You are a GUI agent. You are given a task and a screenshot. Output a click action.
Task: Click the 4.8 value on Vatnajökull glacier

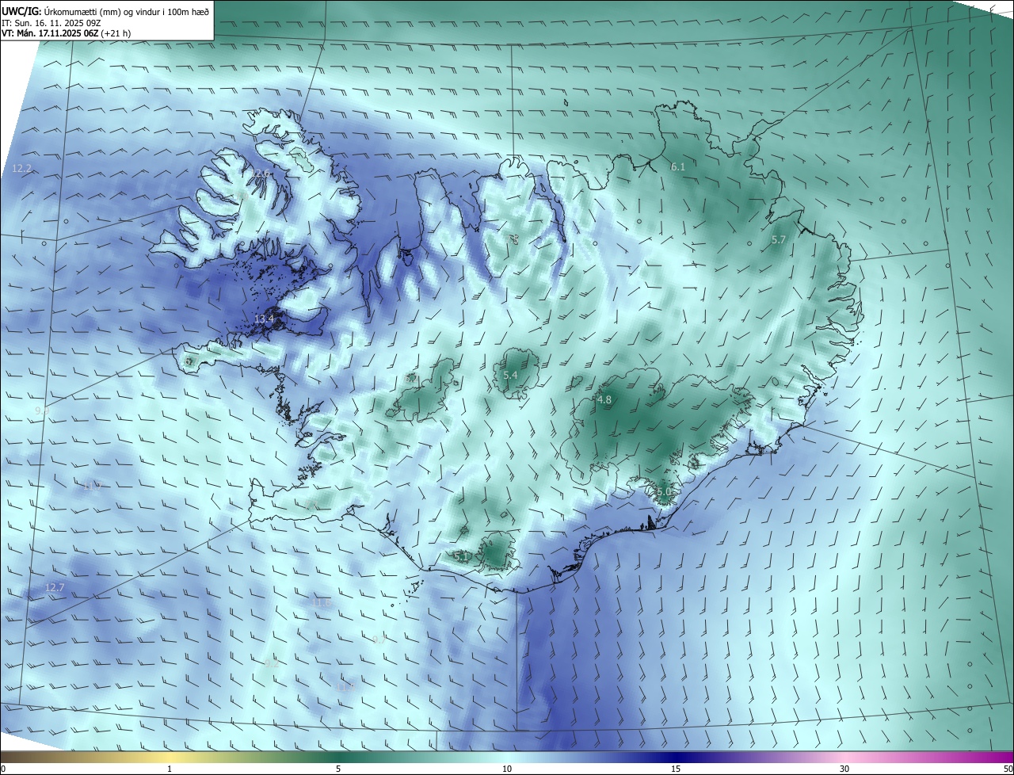(x=604, y=400)
